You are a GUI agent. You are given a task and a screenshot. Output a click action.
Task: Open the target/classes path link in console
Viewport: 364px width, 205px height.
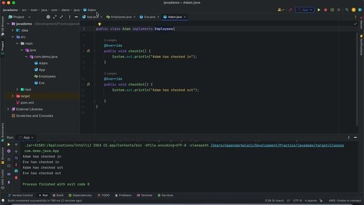pos(277,145)
